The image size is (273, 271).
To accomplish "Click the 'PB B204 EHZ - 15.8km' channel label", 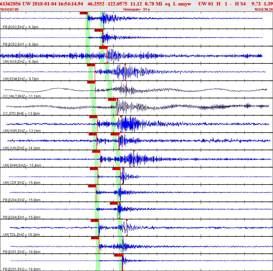I will (22, 200).
